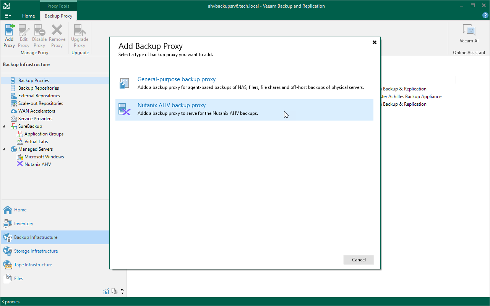Screen dimensions: 490x306
Task: Expand the navigation pane overflow chevron
Action: [x=122, y=292]
